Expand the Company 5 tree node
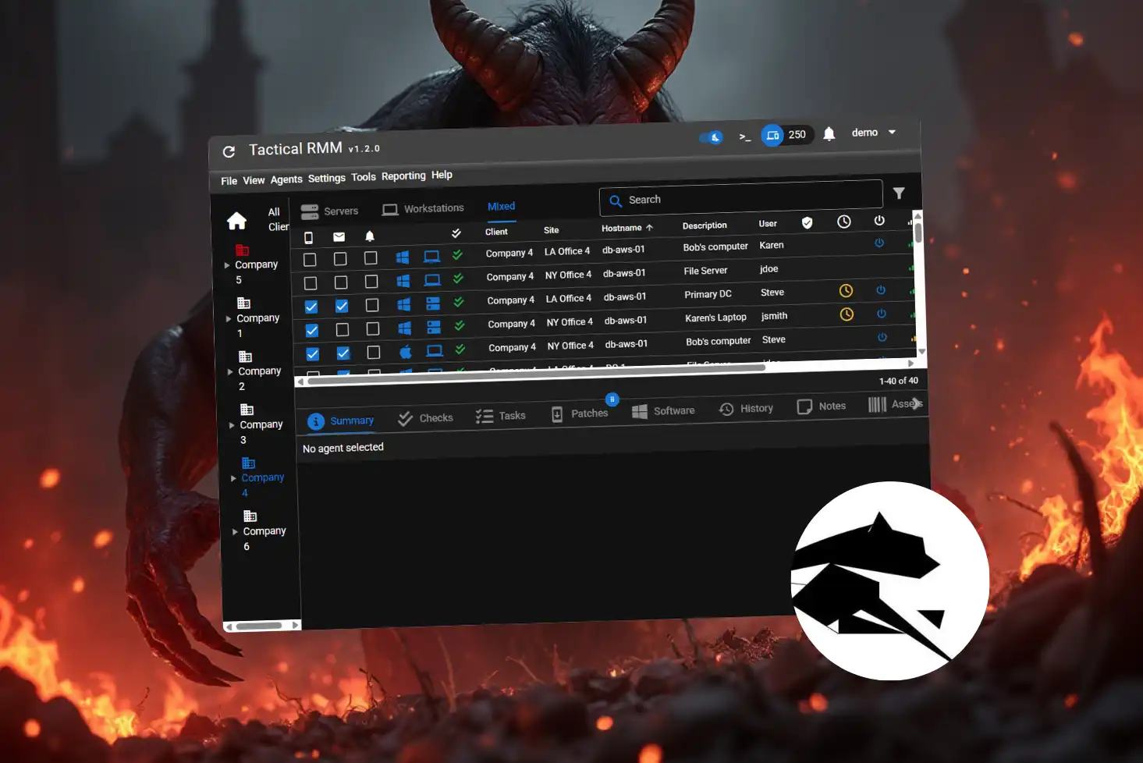Image resolution: width=1143 pixels, height=763 pixels. click(x=227, y=265)
